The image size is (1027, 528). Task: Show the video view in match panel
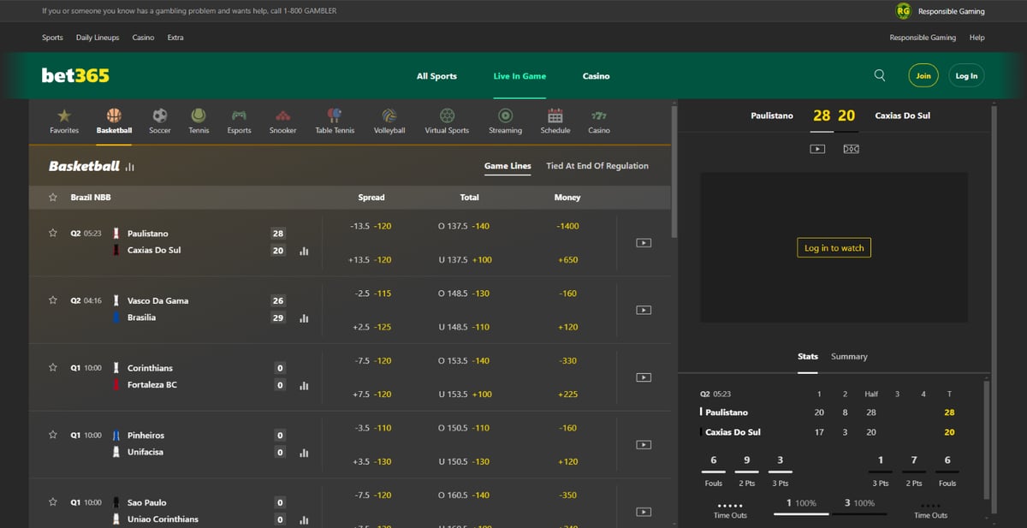point(817,149)
